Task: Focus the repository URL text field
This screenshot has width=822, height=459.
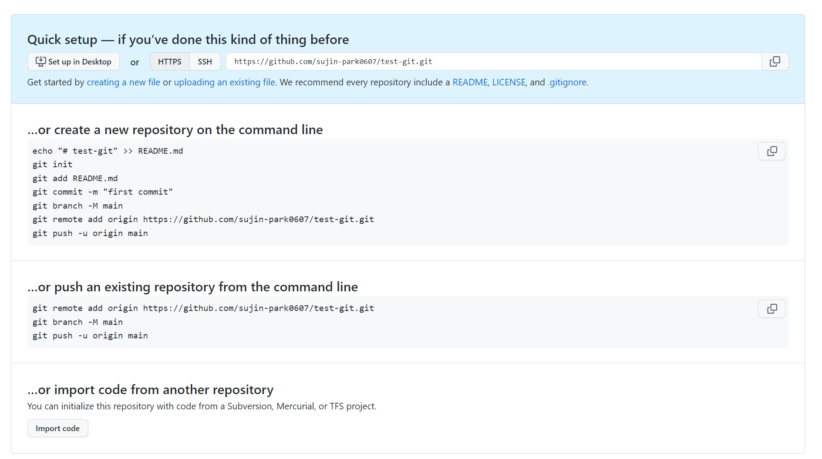Action: (494, 61)
